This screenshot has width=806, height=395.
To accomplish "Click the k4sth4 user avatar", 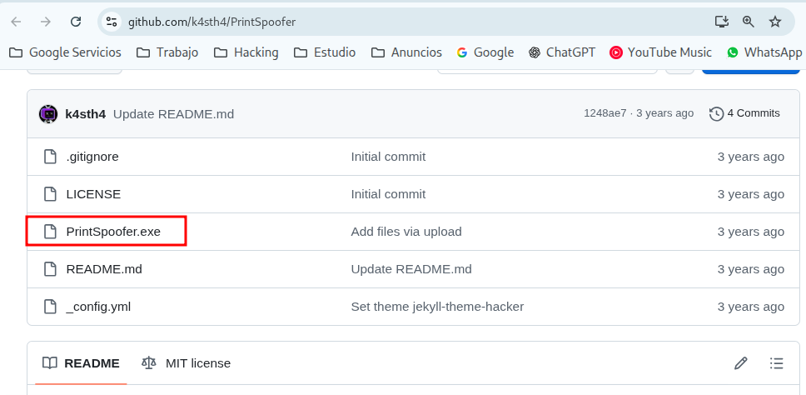I will pos(48,113).
